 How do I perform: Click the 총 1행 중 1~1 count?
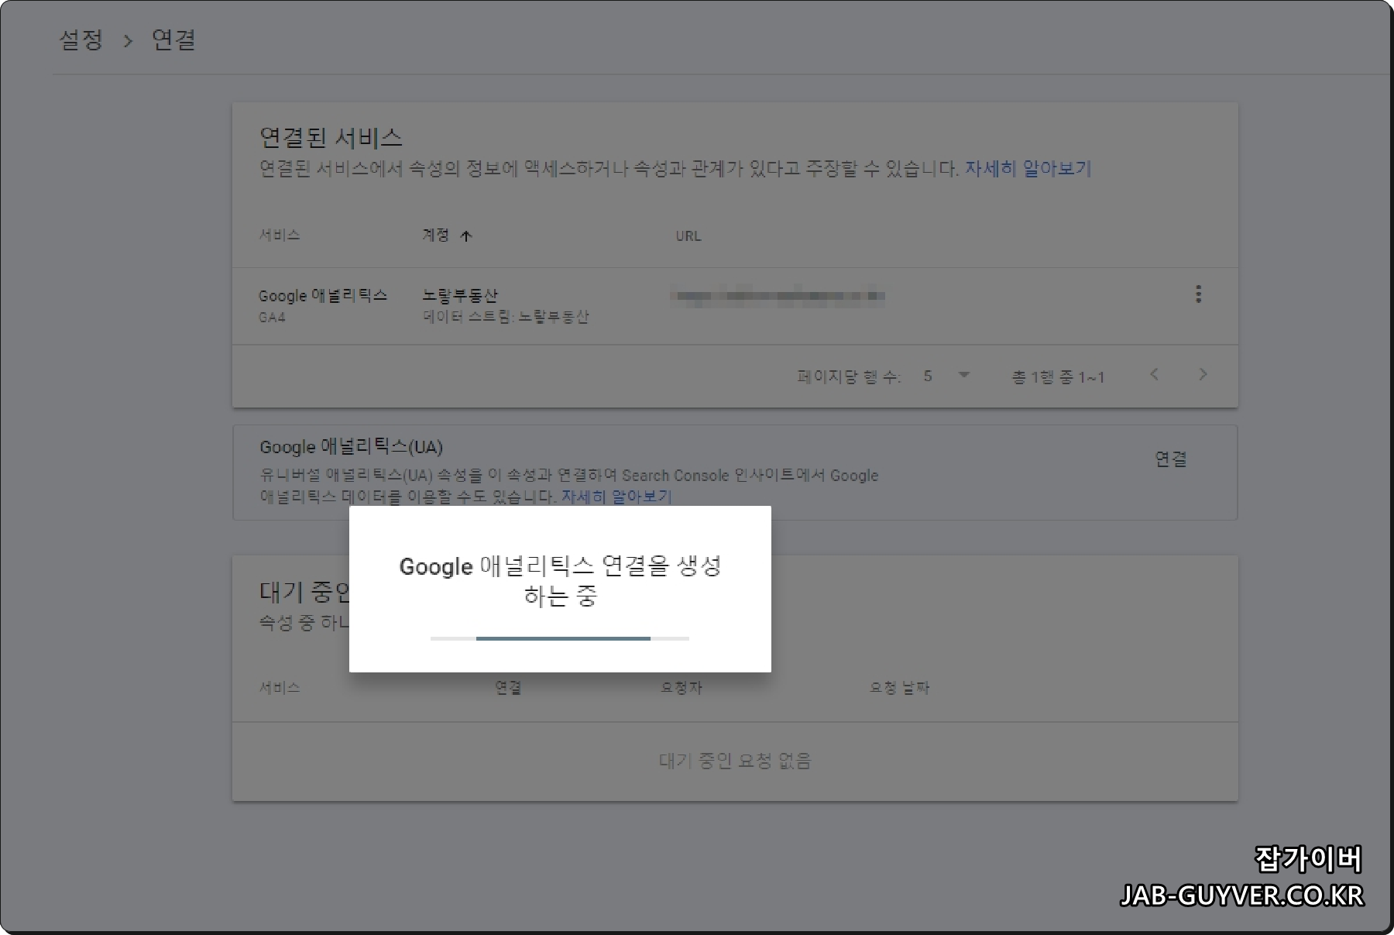click(1058, 376)
